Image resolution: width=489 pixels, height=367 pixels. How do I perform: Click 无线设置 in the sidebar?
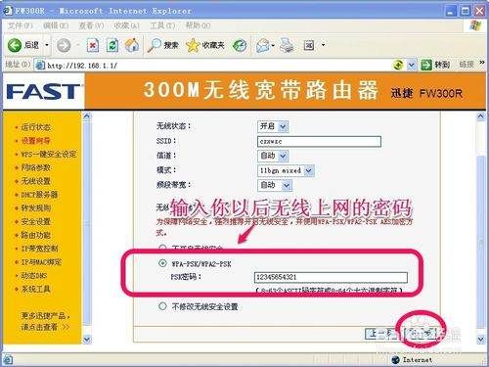36,181
